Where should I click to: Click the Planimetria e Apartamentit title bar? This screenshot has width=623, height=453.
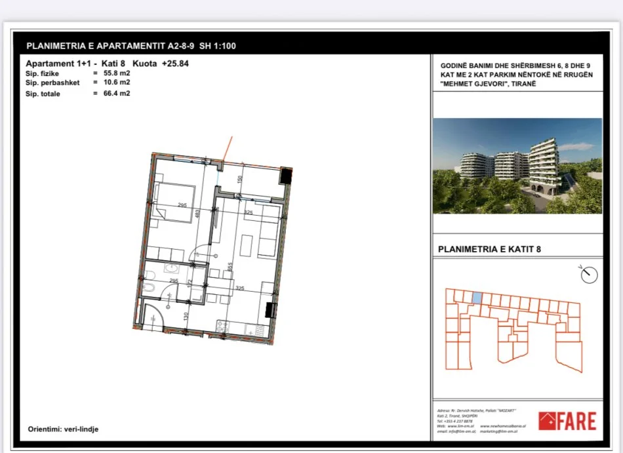131,46
